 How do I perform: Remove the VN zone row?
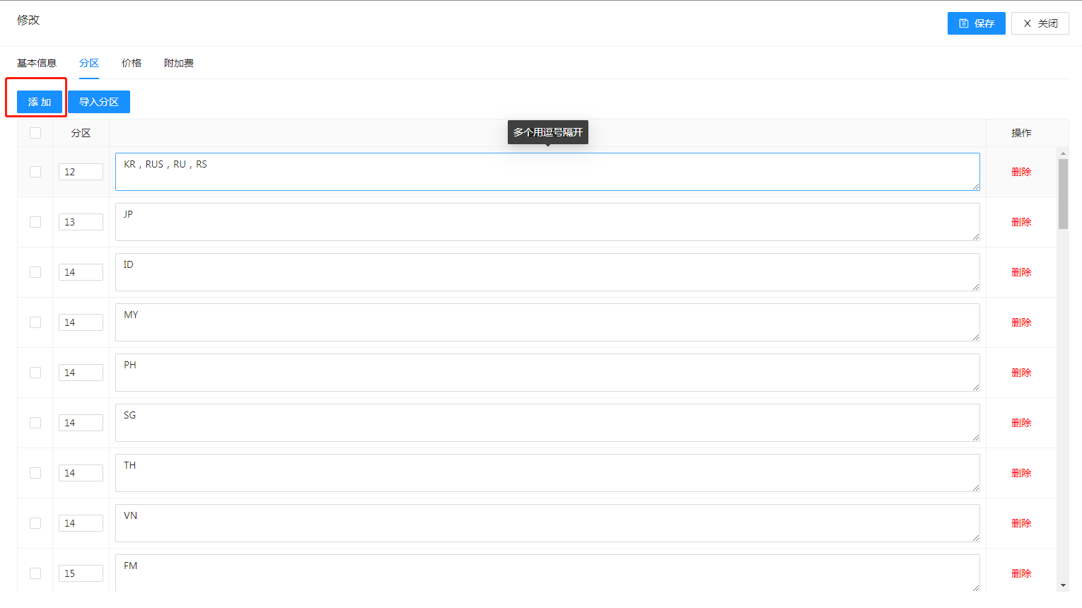(x=1021, y=523)
